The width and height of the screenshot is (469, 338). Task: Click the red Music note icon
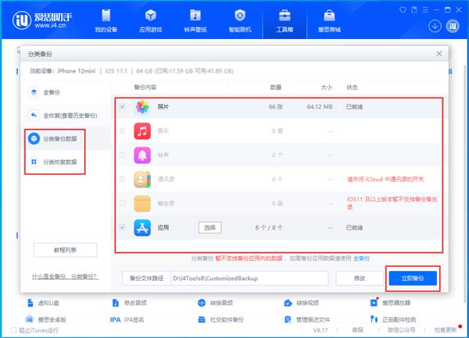[x=142, y=131]
